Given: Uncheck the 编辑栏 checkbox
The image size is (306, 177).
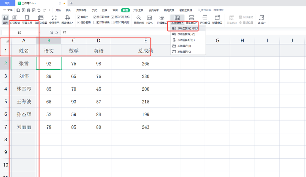Looking at the screenshot, I should coord(79,17).
